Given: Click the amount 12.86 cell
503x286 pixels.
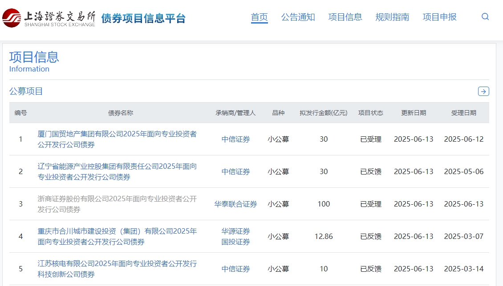Looking at the screenshot, I should pyautogui.click(x=324, y=236).
